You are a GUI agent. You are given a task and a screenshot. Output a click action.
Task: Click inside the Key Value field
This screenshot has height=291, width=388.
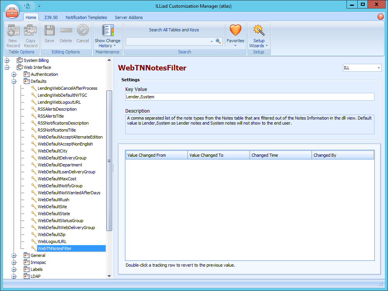click(248, 96)
